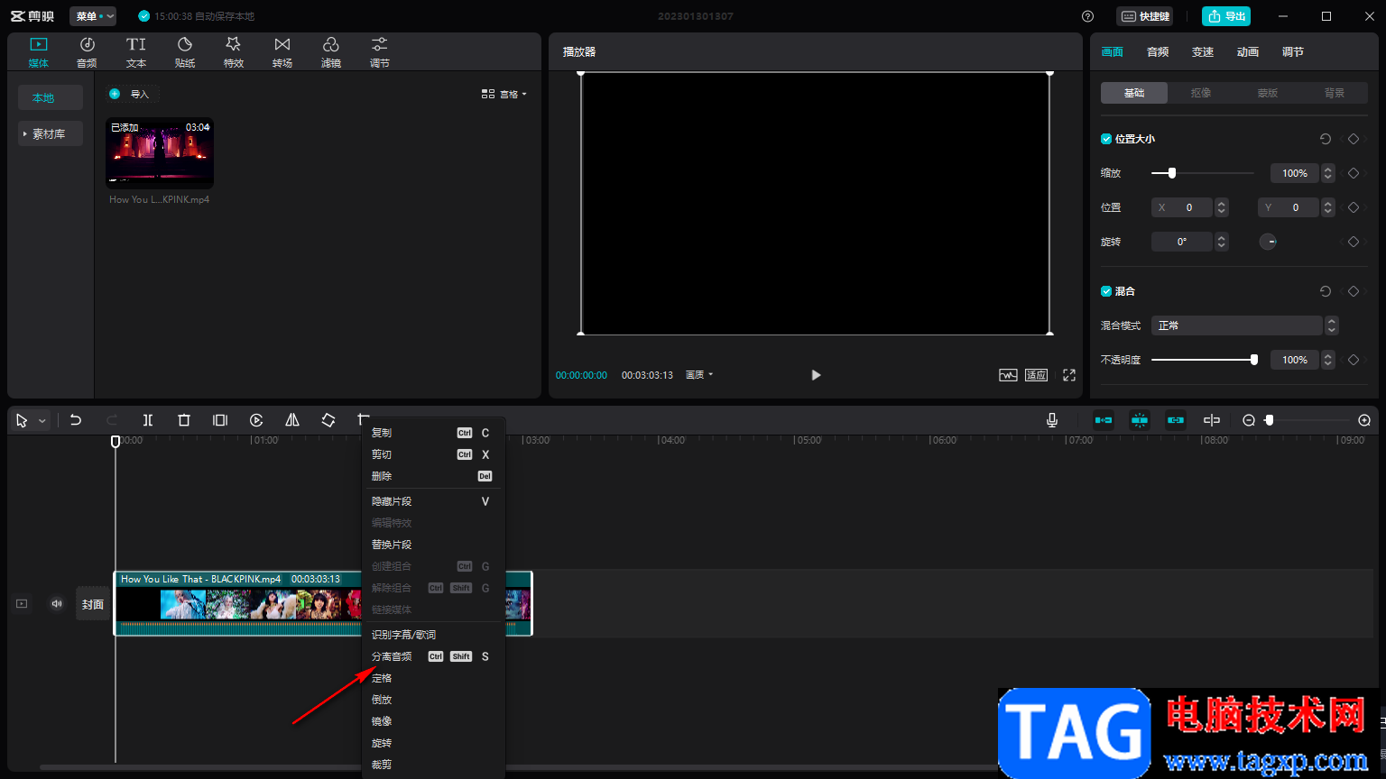The width and height of the screenshot is (1386, 779).
Task: Enter fullscreen preview in the player
Action: pyautogui.click(x=1069, y=375)
